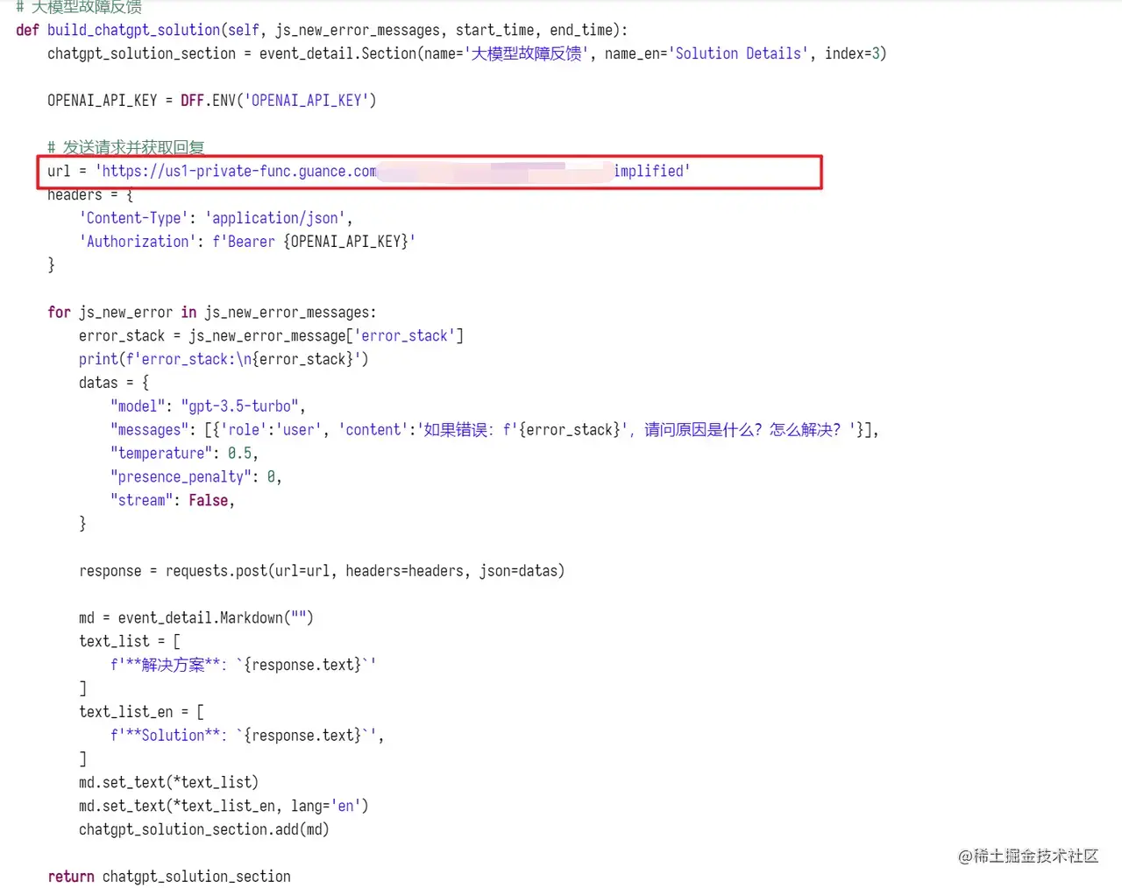Screen dimensions: 1122x888
Task: Click the "temperature" key
Action: [161, 454]
